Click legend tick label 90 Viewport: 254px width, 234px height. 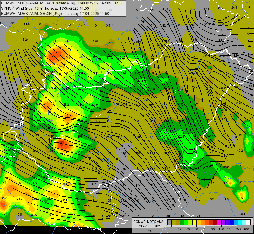pos(213,229)
